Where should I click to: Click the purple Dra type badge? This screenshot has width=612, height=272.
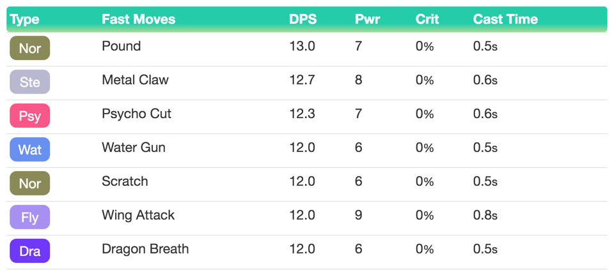(x=29, y=251)
